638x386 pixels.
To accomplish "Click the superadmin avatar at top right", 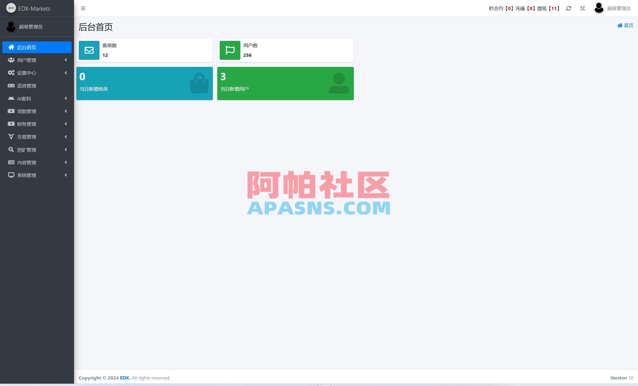I will (x=599, y=8).
